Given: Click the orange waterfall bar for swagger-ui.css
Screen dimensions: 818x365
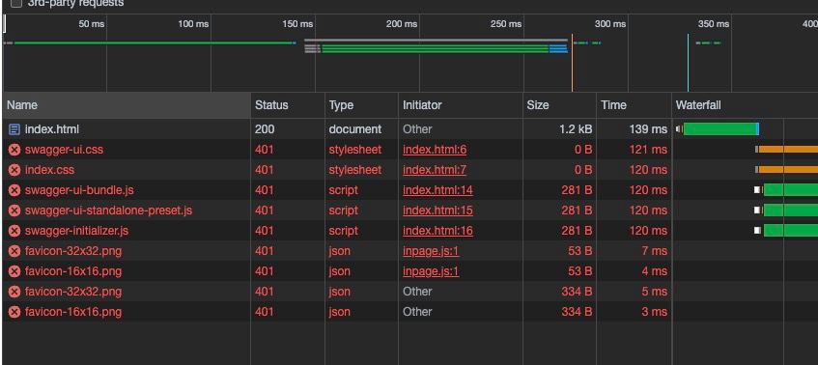Looking at the screenshot, I should (788, 150).
